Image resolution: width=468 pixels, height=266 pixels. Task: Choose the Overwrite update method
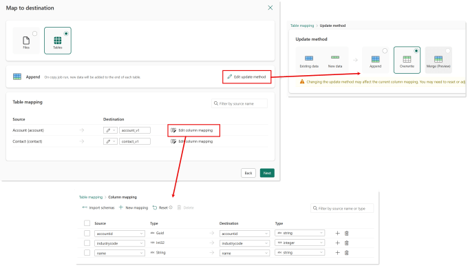pos(407,60)
